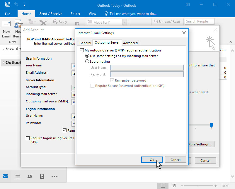Click the User Name field under Log on using
Screen dimensions: 235x189
[147, 68]
